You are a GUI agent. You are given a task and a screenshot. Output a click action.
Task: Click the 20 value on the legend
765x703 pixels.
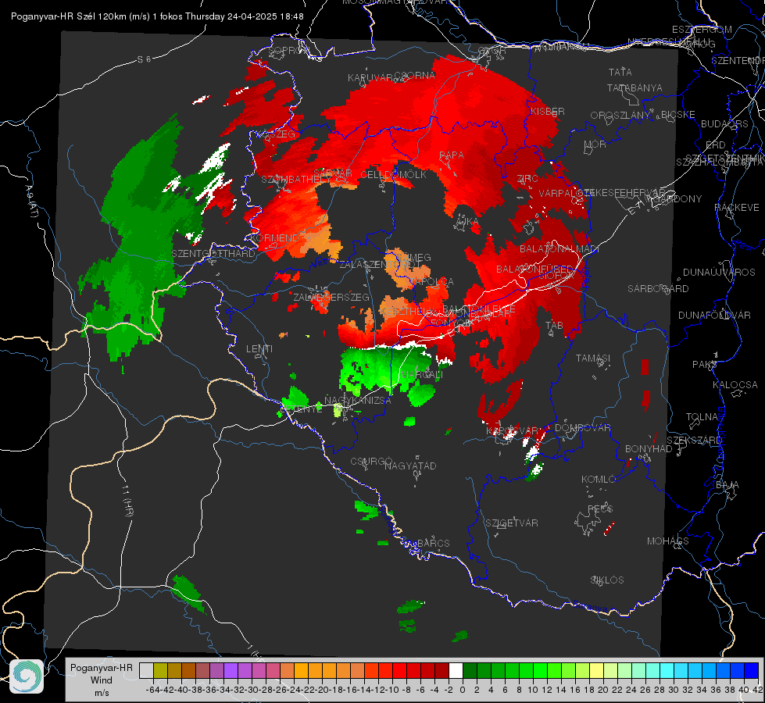[603, 690]
